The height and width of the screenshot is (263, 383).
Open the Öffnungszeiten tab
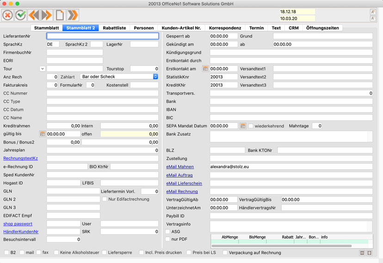pyautogui.click(x=322, y=28)
